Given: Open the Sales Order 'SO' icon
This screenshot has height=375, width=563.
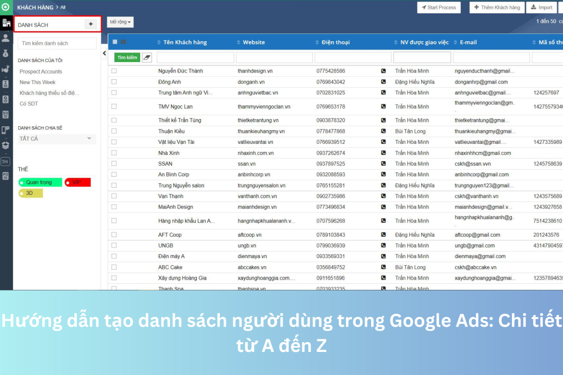Looking at the screenshot, I should click(5, 115).
